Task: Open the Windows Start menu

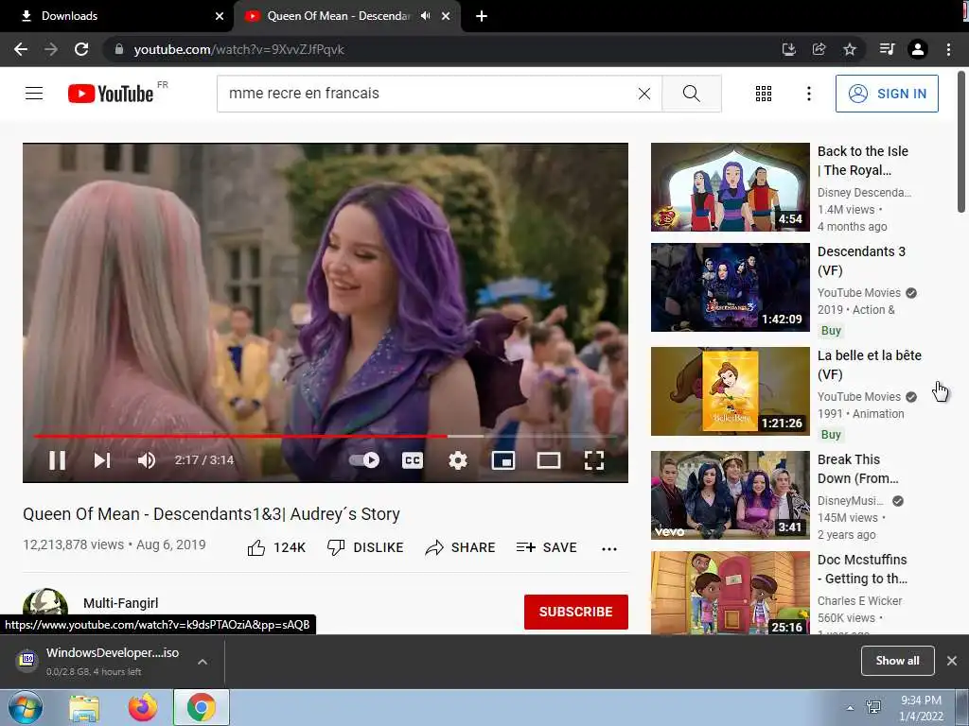Action: tap(26, 708)
